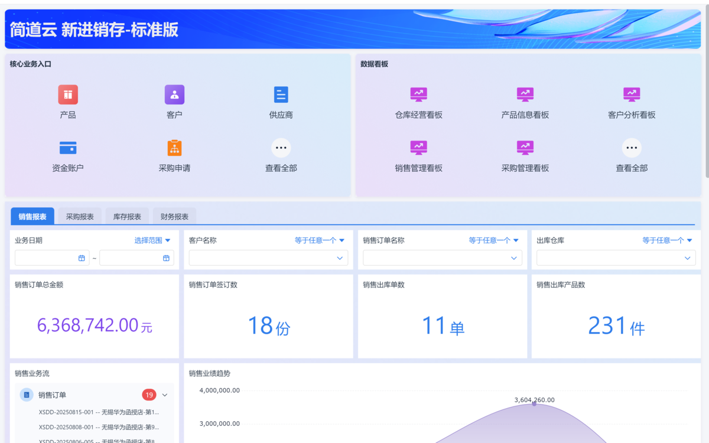This screenshot has width=709, height=443.
Task: Open the 采购申请 icon
Action: click(x=174, y=148)
